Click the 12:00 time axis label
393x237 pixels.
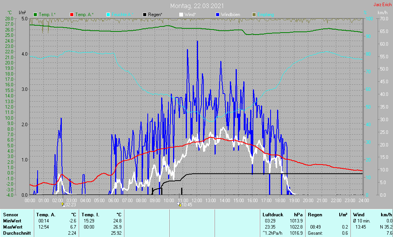(197, 201)
